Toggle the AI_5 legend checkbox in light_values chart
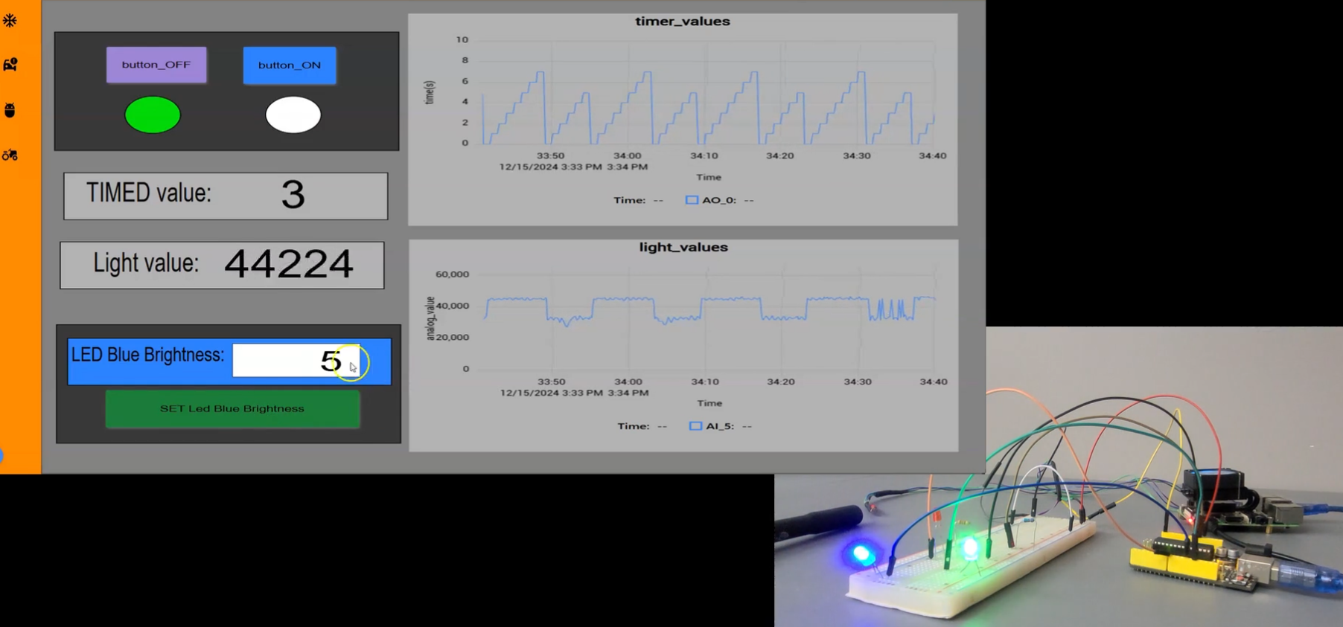The width and height of the screenshot is (1343, 627). click(x=695, y=426)
